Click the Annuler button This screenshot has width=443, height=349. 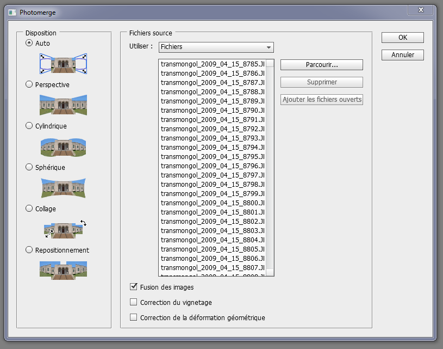coord(402,55)
